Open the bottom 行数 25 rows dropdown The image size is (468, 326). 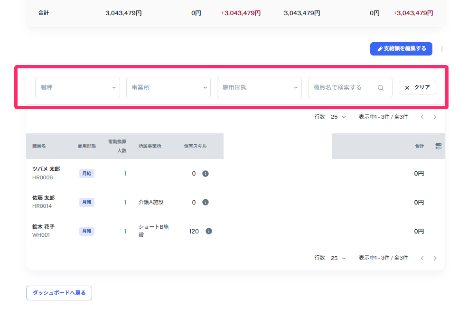[x=338, y=258]
